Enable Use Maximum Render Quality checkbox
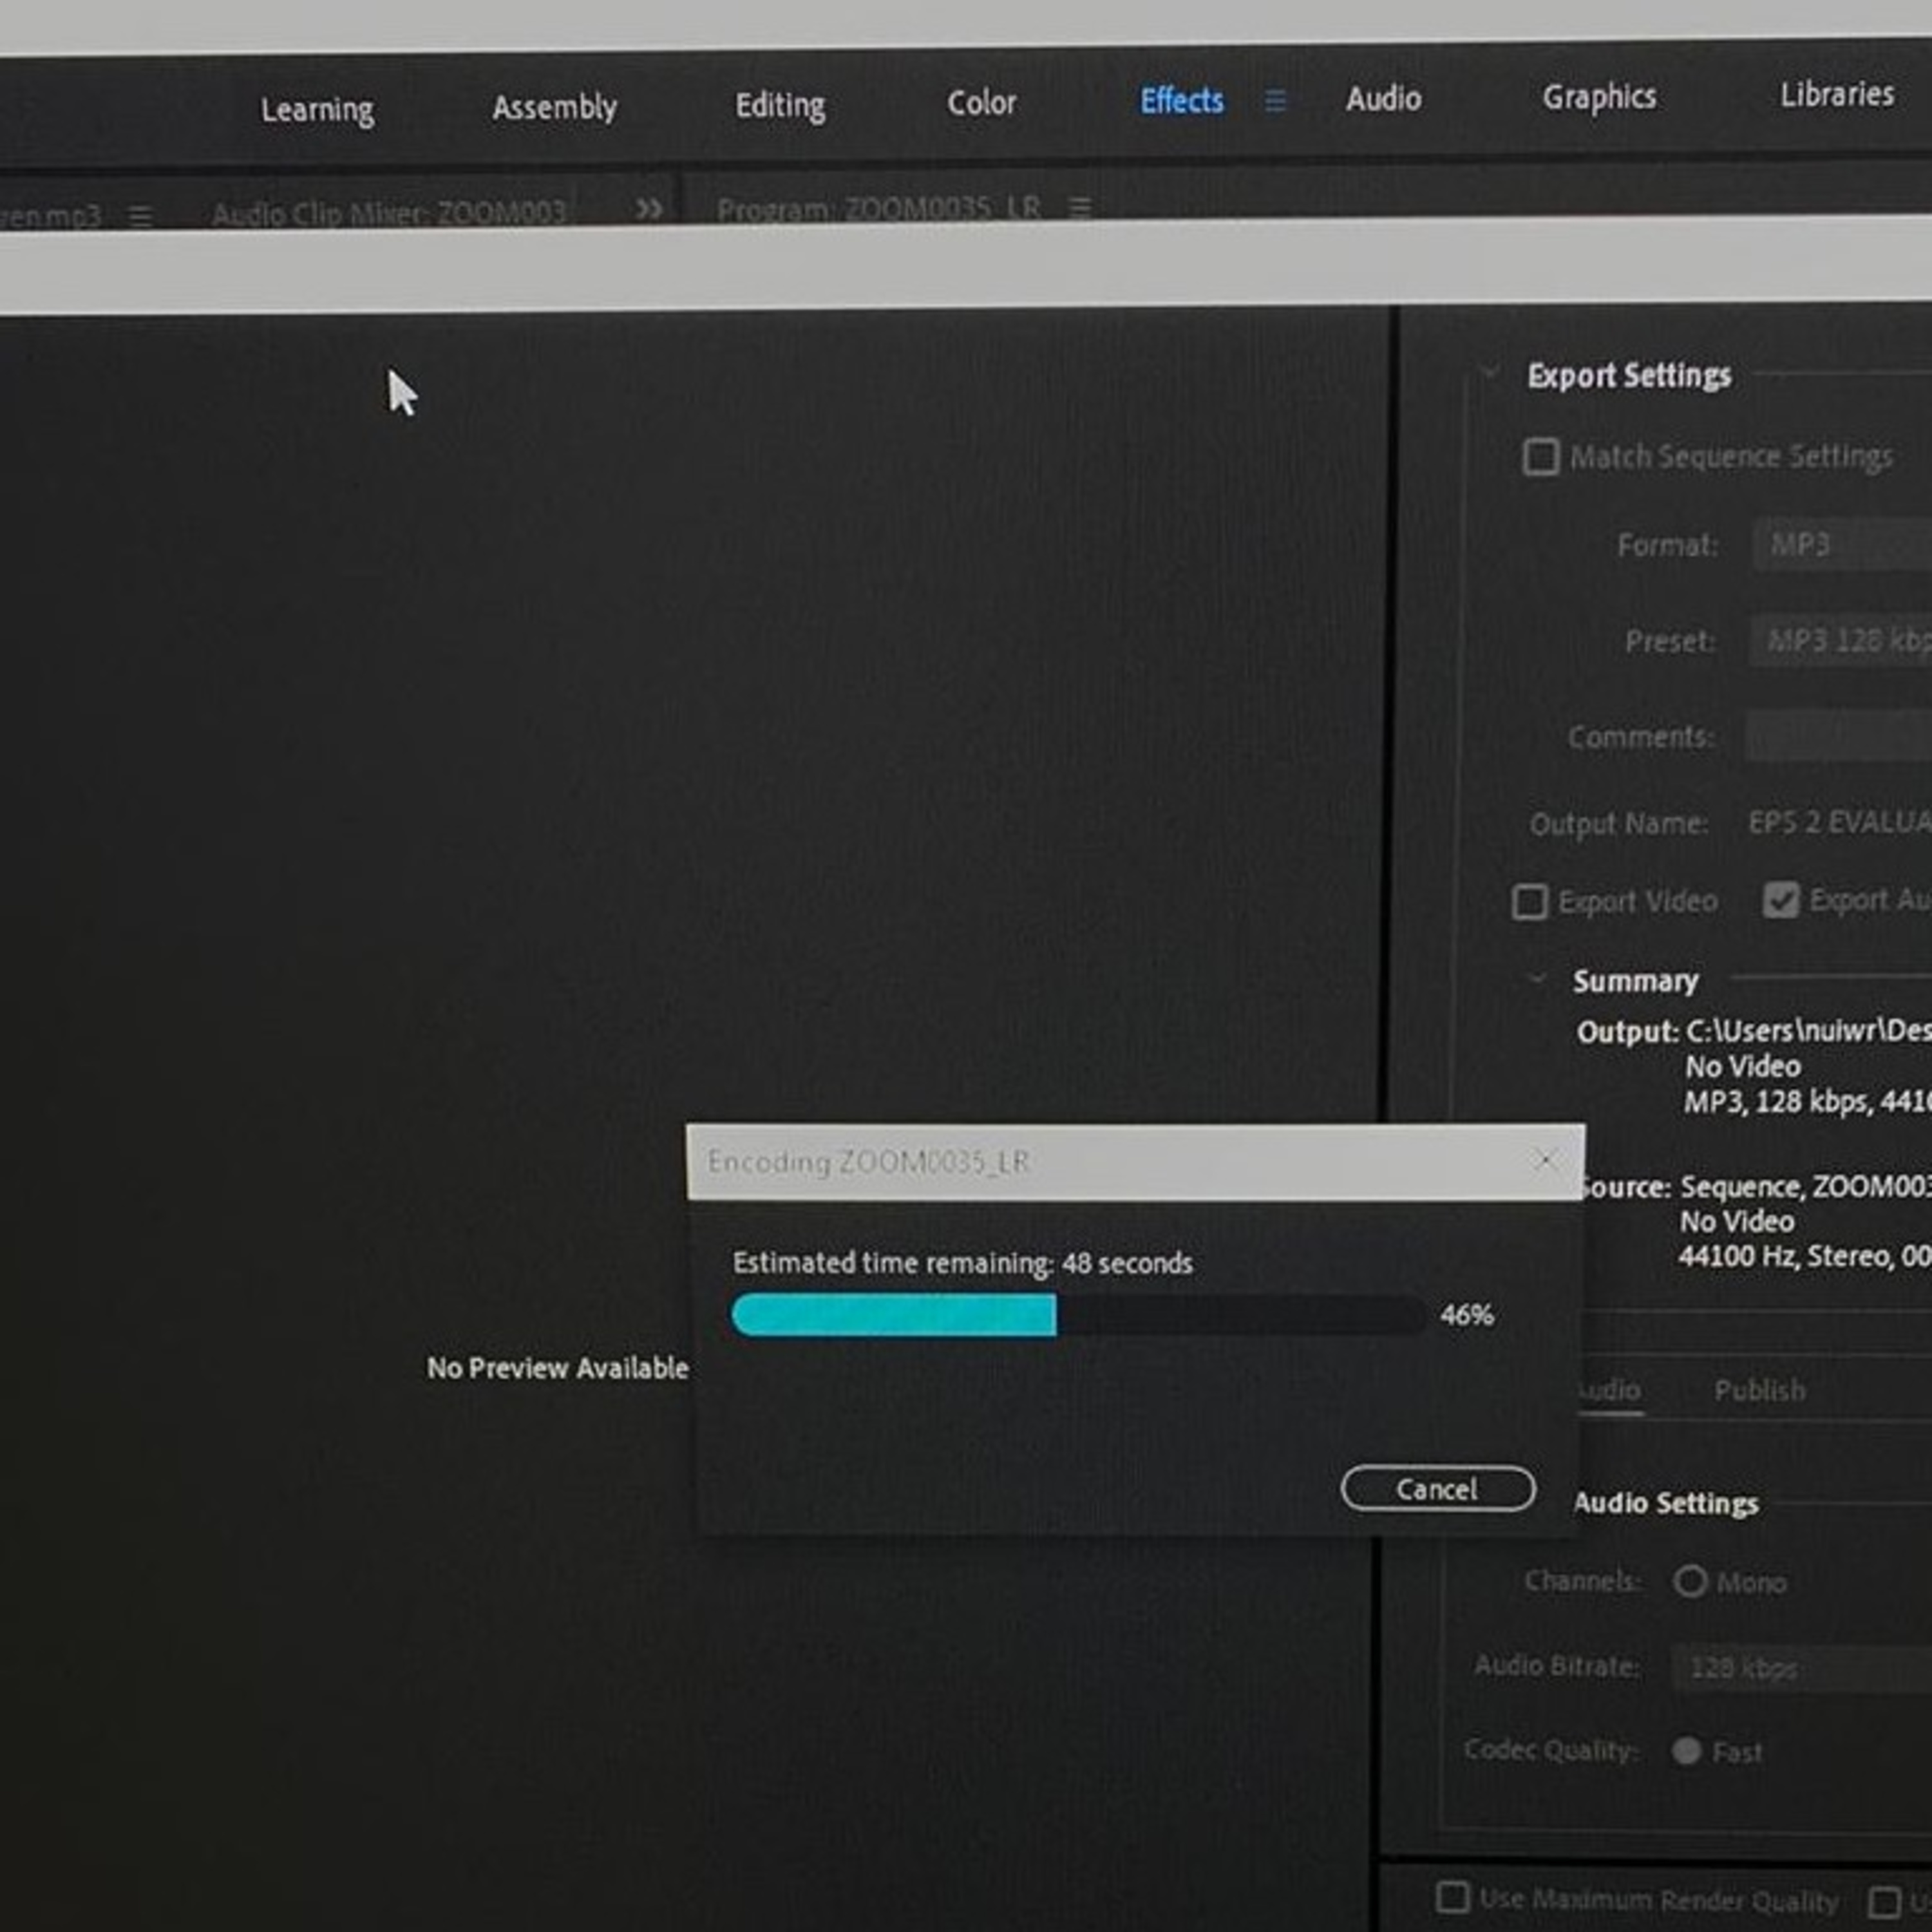The image size is (1932, 1932). (1452, 1897)
